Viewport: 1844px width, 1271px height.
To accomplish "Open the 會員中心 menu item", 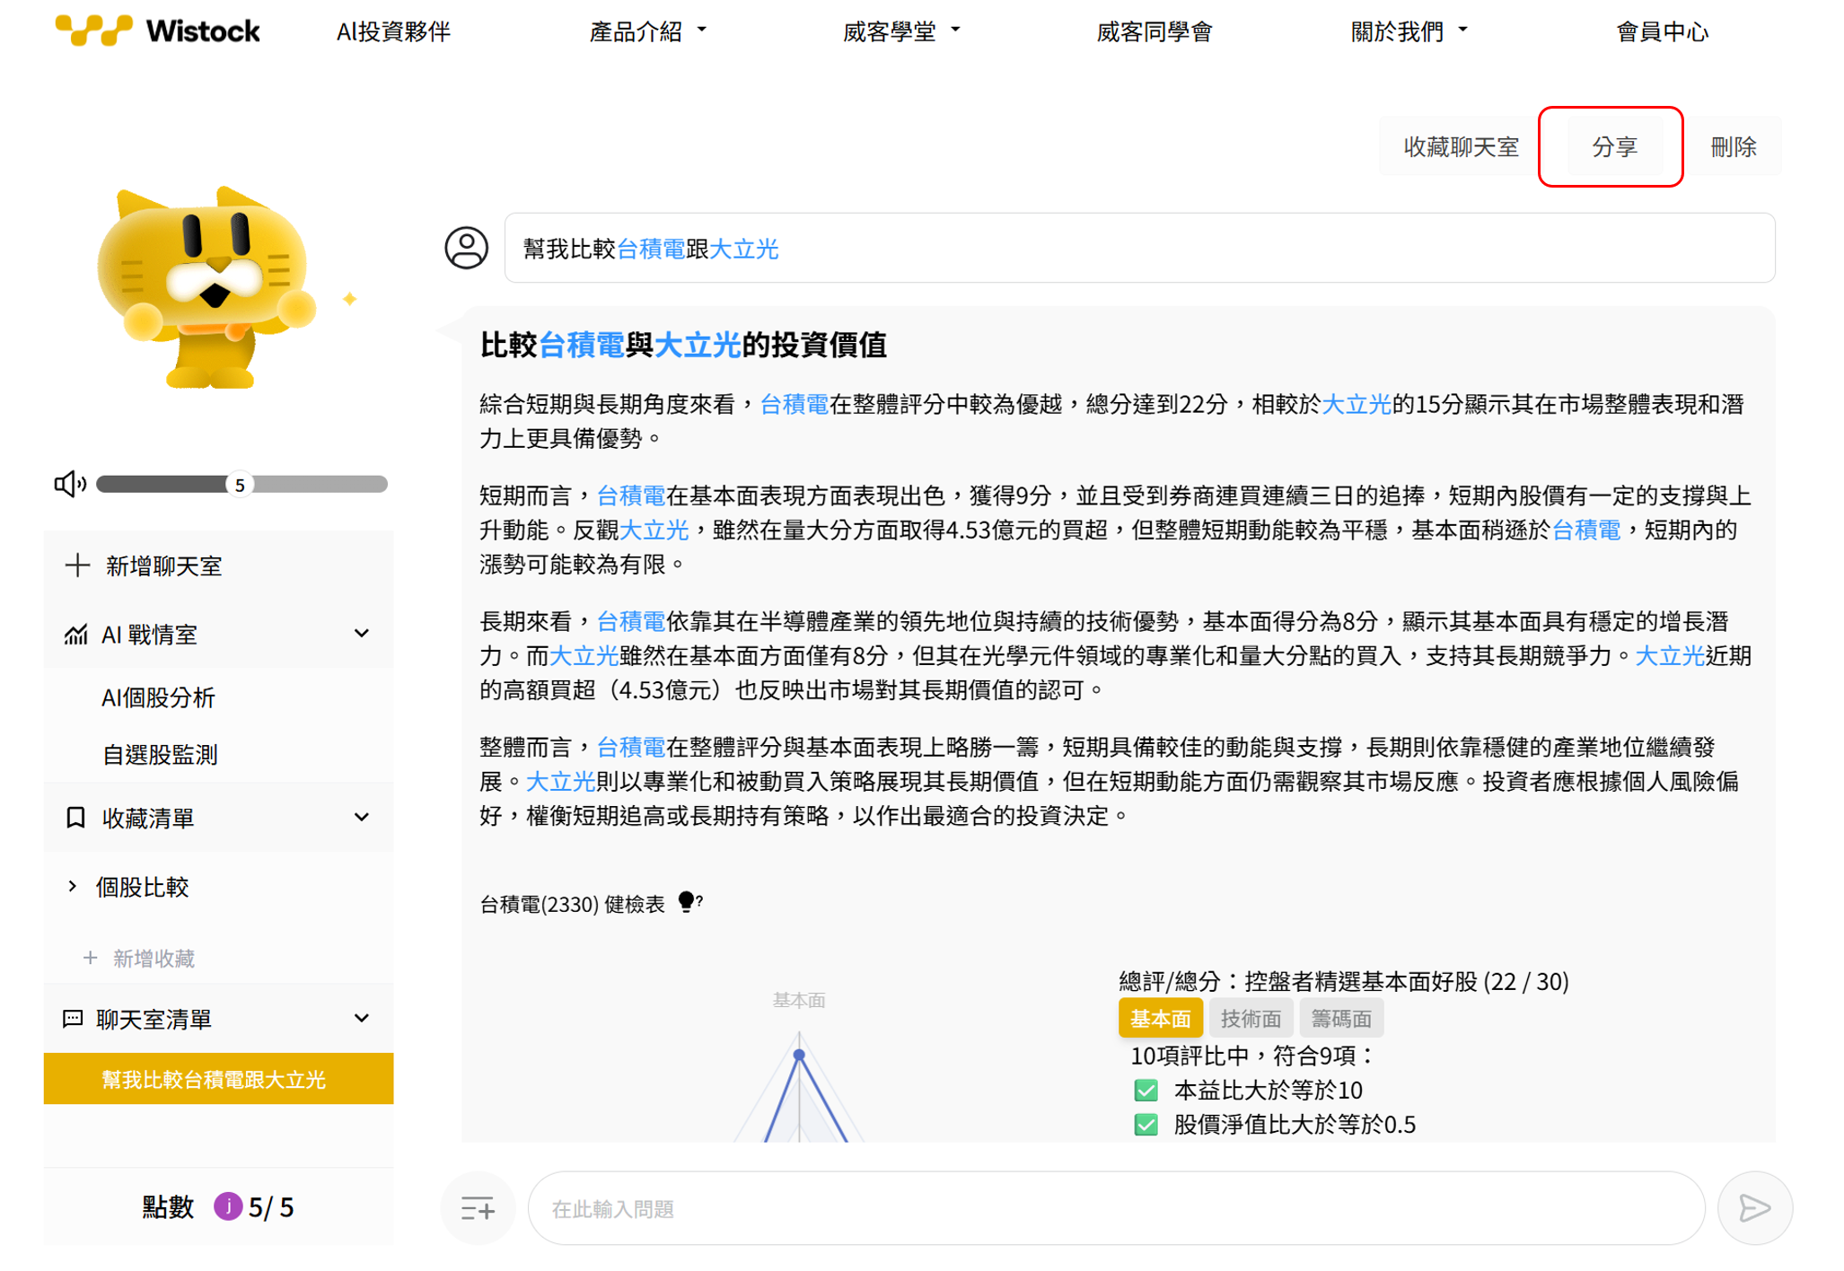I will (x=1662, y=31).
